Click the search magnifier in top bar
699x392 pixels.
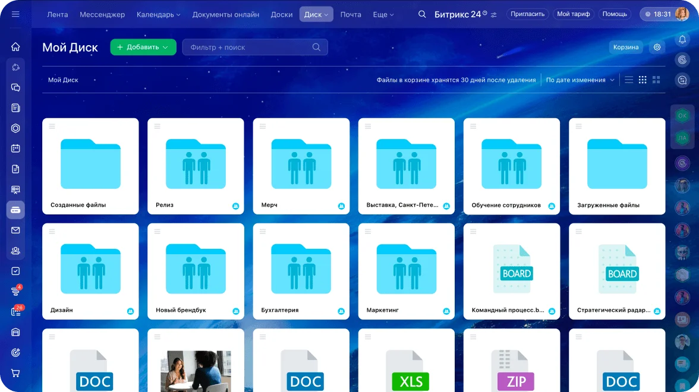tap(422, 14)
